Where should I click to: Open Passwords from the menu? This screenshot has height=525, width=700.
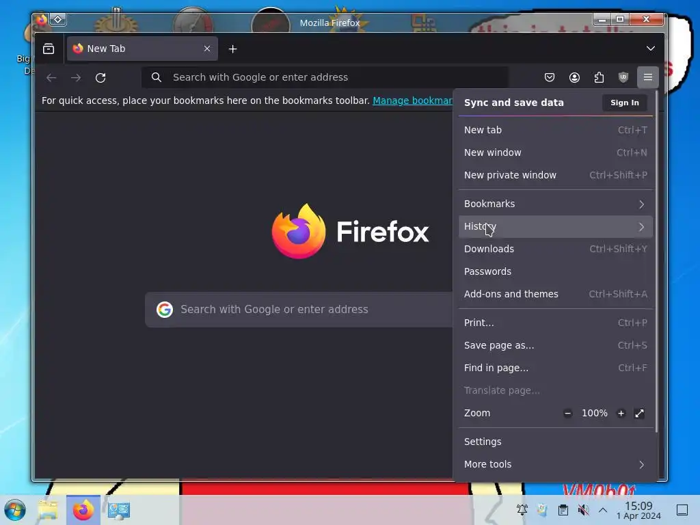click(x=555, y=271)
